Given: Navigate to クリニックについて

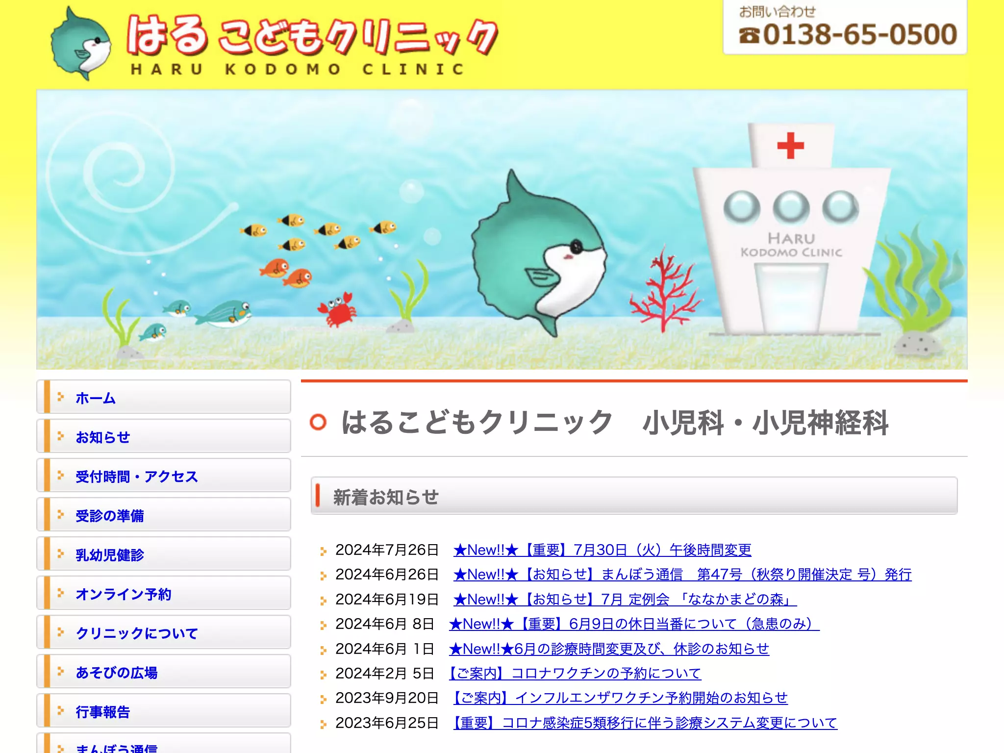Looking at the screenshot, I should coord(164,633).
